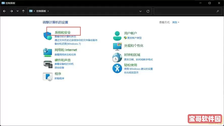Viewport: 224px width, 126px height.
Task: Open the 程序 category link
Action: (58, 74)
